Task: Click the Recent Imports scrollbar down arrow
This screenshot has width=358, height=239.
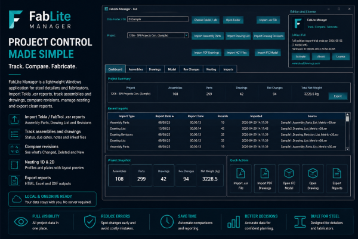Action: pos(347,149)
